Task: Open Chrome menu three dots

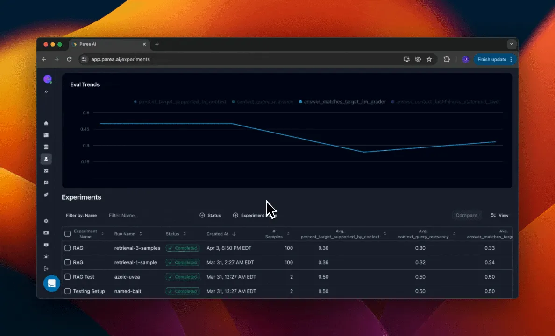Action: (x=511, y=59)
